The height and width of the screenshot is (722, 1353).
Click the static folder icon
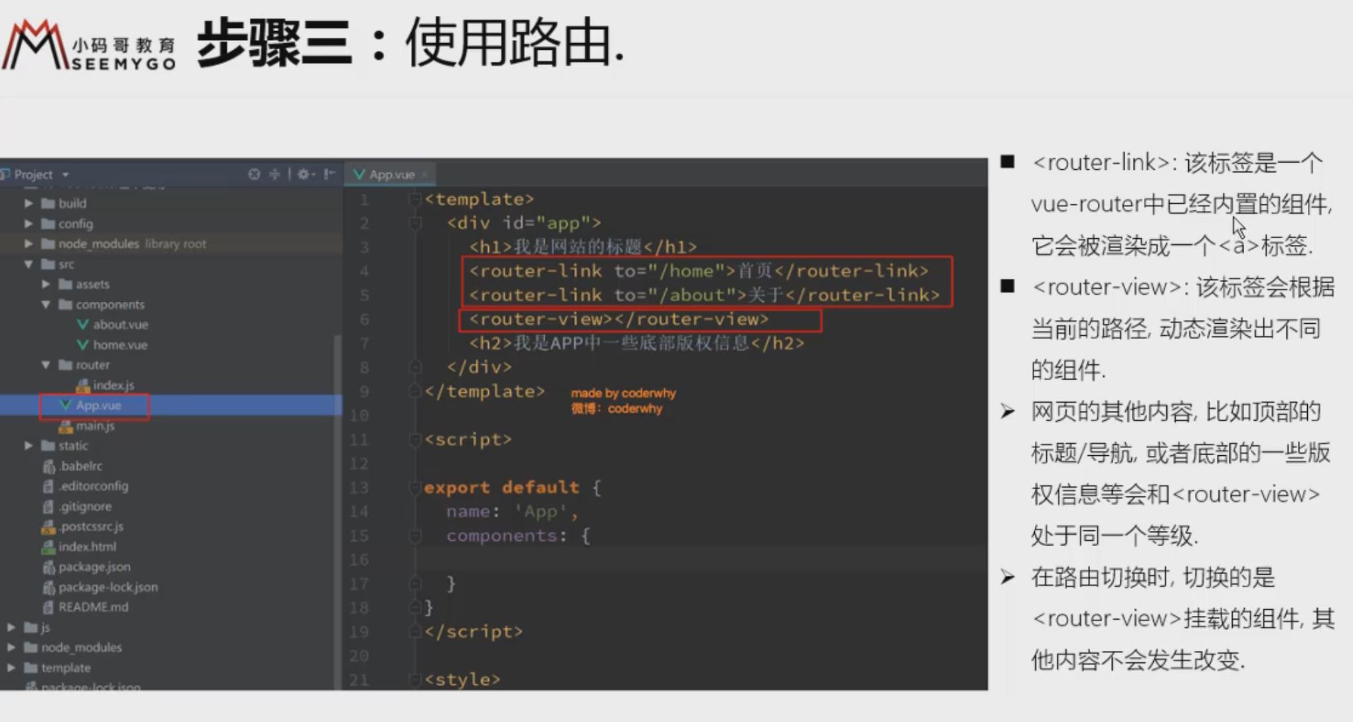click(48, 445)
